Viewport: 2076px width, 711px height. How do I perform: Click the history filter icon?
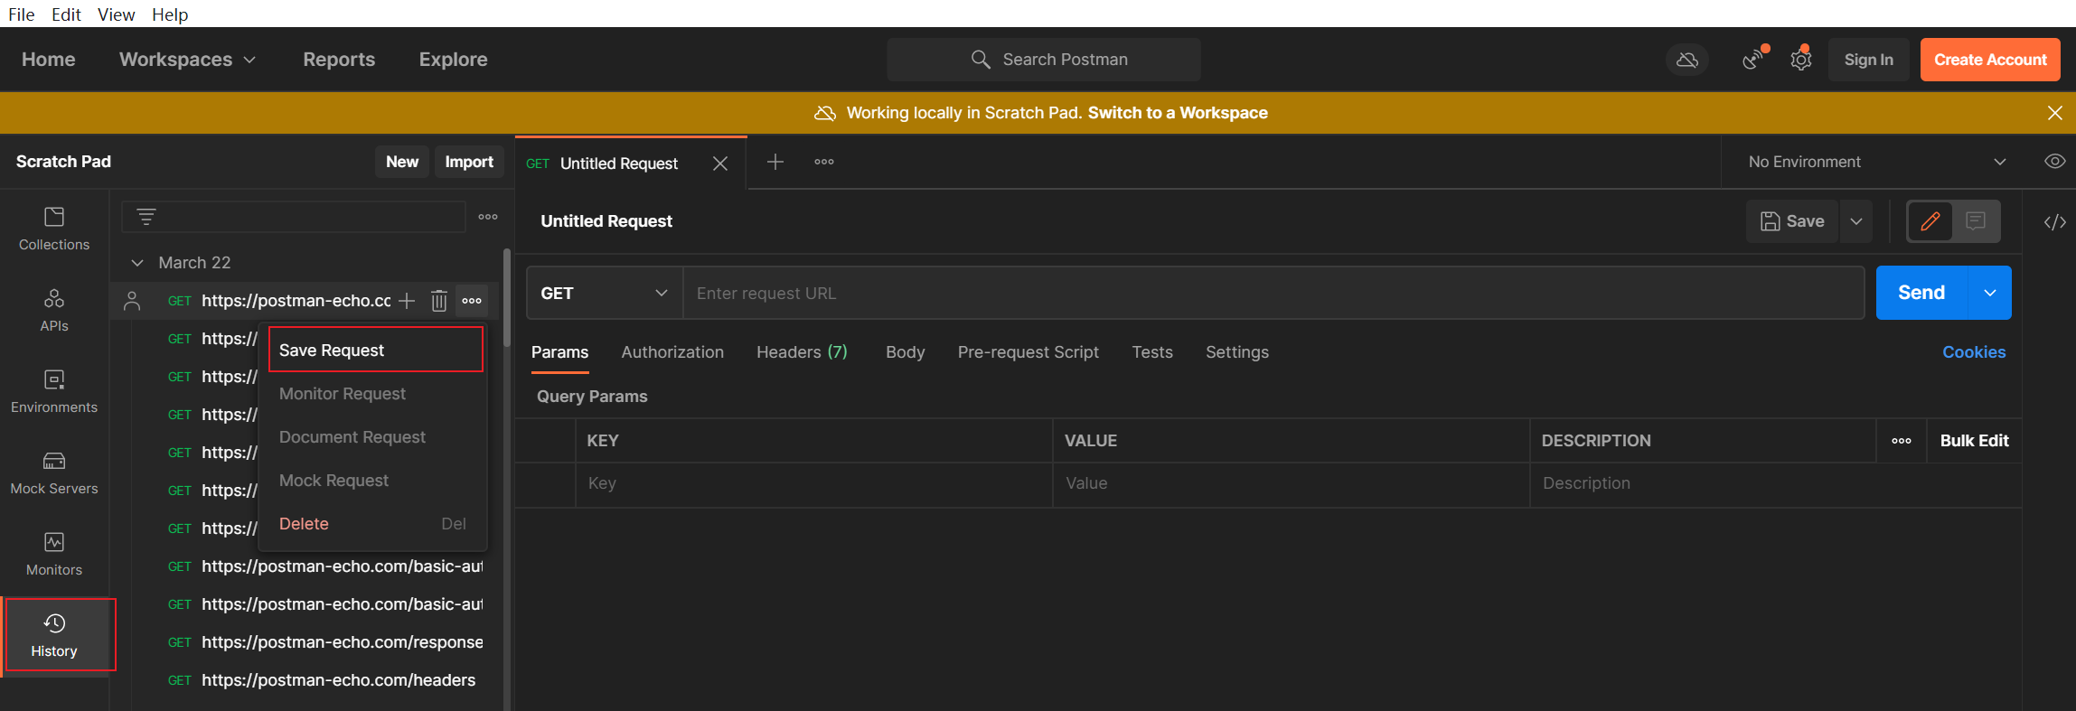pos(146,217)
